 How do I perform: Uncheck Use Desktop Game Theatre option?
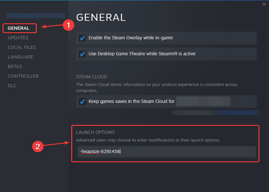82,54
